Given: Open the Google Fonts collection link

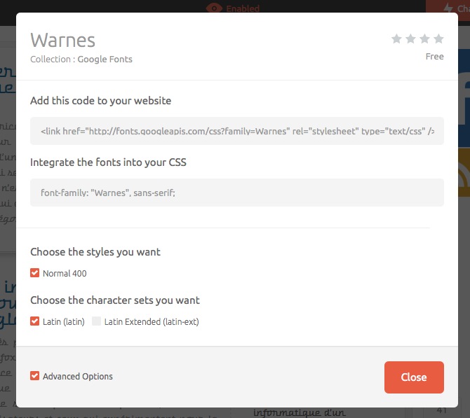Looking at the screenshot, I should 105,60.
